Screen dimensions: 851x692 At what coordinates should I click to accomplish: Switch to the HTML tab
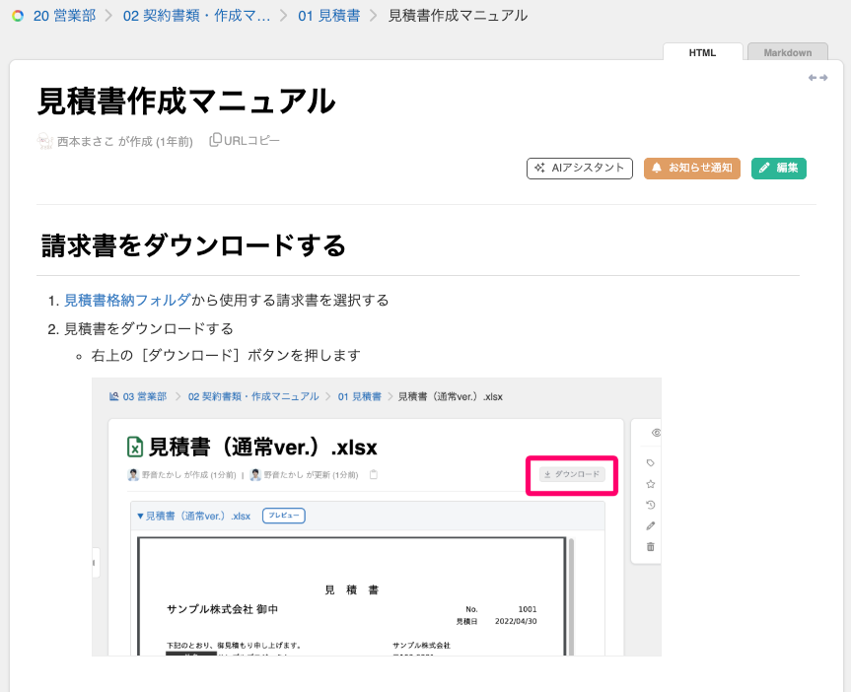click(x=702, y=53)
